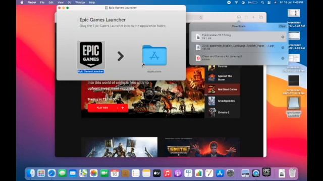Click Safari's tab overview toolbar button
323x181 pixels.
pyautogui.click(x=261, y=18)
